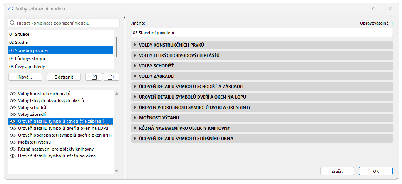
Task: Expand VOLBY KONSTRUKČNÍCH PRVKŮ section
Action: (x=262, y=45)
